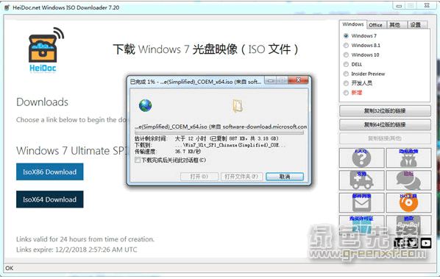Click the IsoX64 Download button
Screen dimensions: 440x279
[x=50, y=199]
